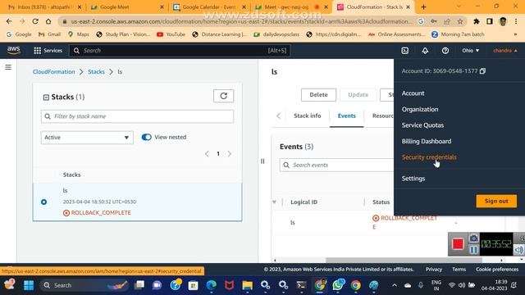The image size is (525, 295).
Task: Go to previous stacks page
Action: 207,154
